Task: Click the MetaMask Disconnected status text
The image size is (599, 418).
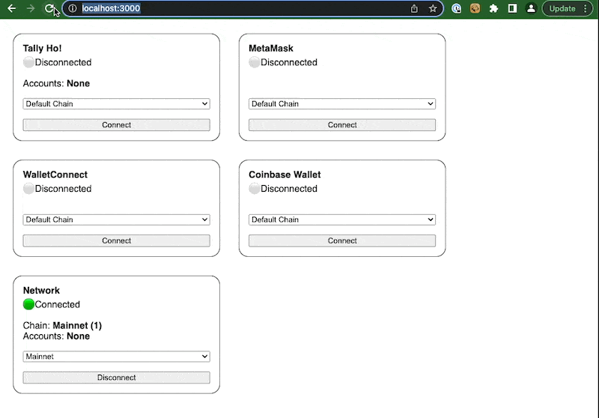Action: click(289, 62)
